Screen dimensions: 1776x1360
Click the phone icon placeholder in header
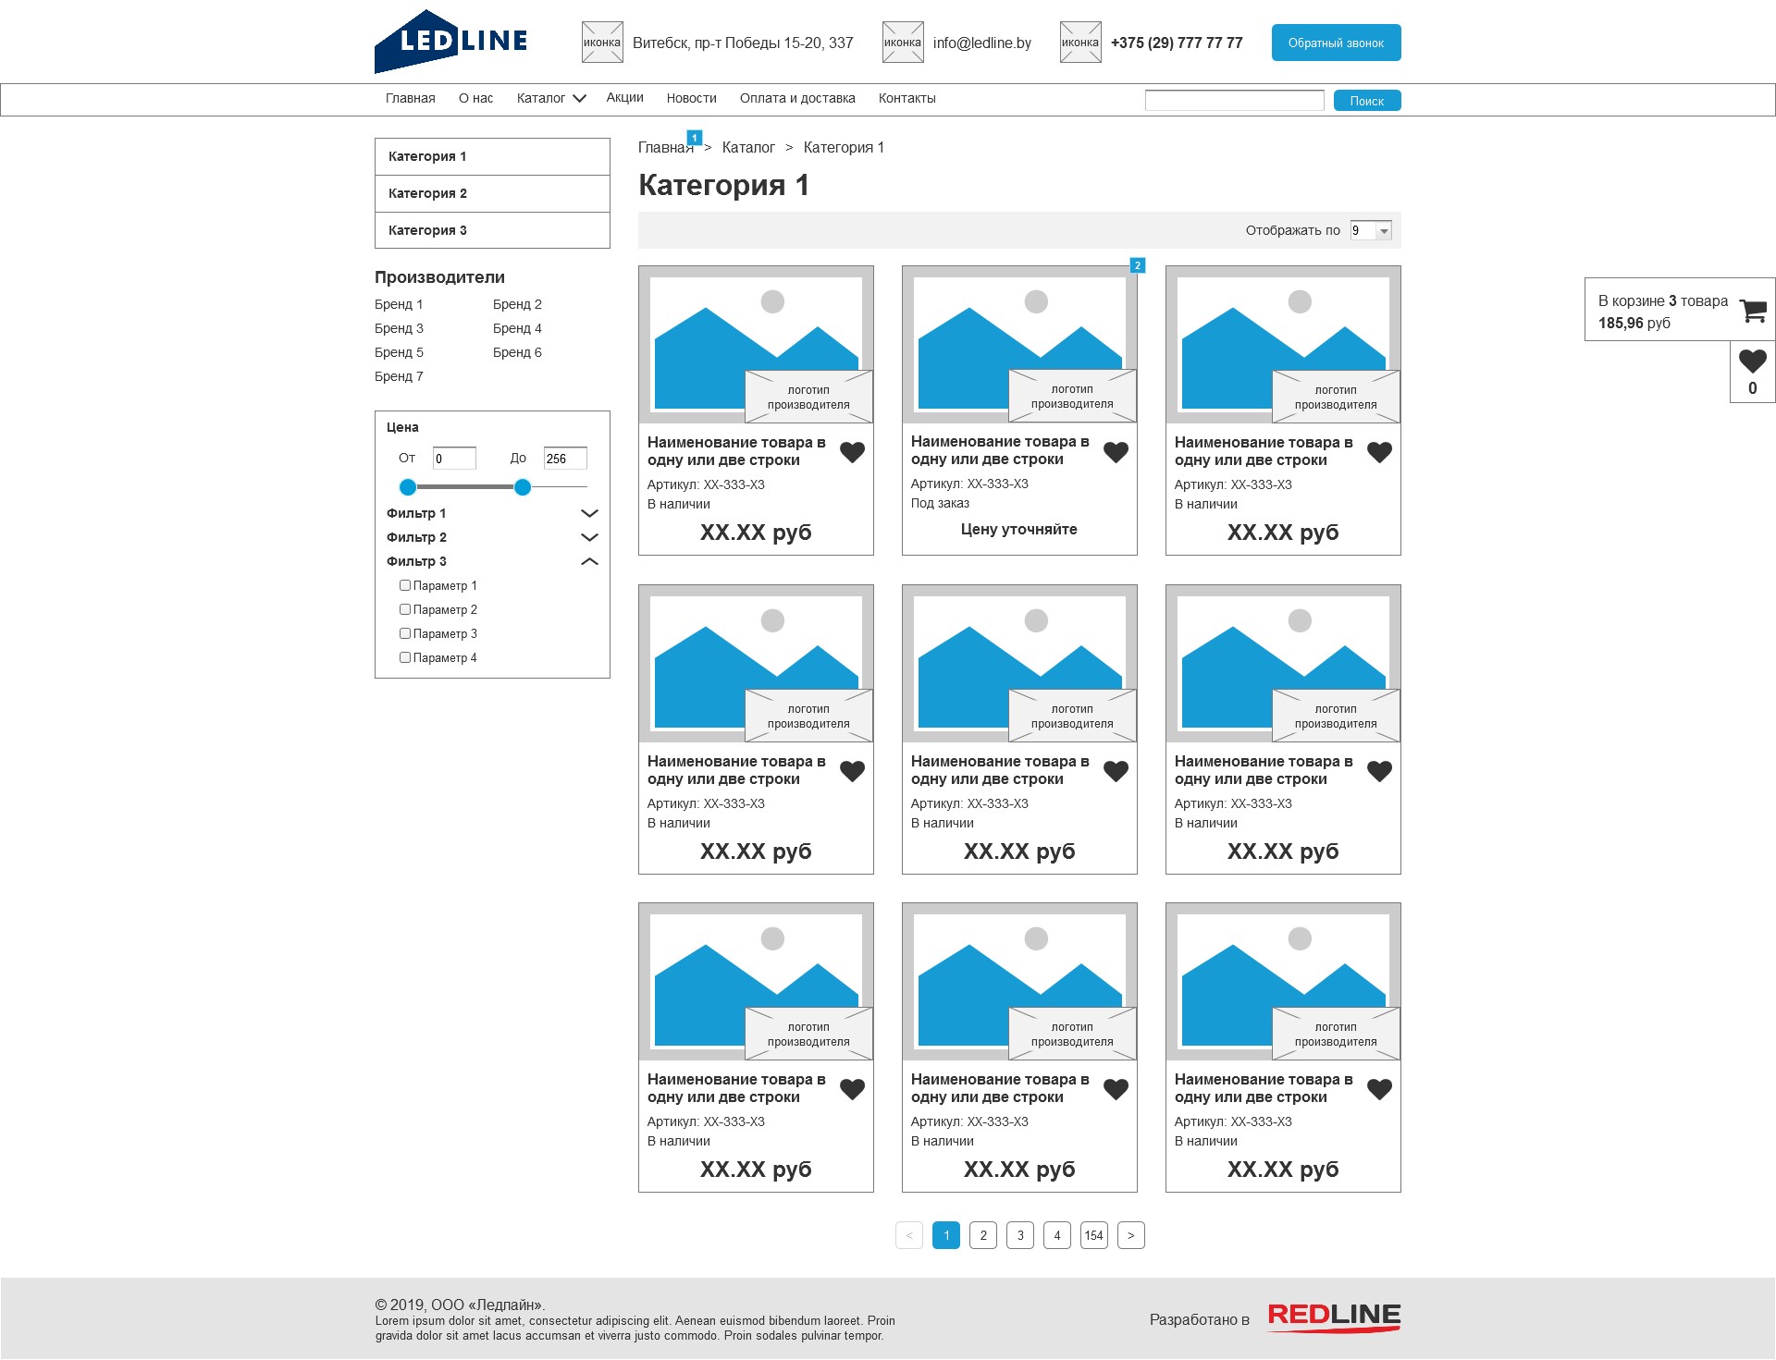(x=1080, y=43)
